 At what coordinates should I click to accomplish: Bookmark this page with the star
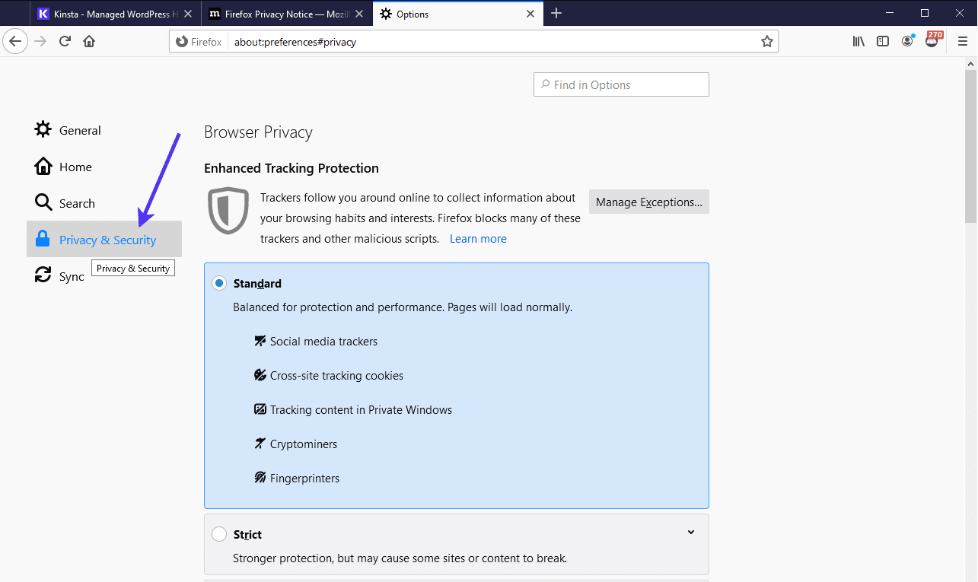tap(767, 41)
